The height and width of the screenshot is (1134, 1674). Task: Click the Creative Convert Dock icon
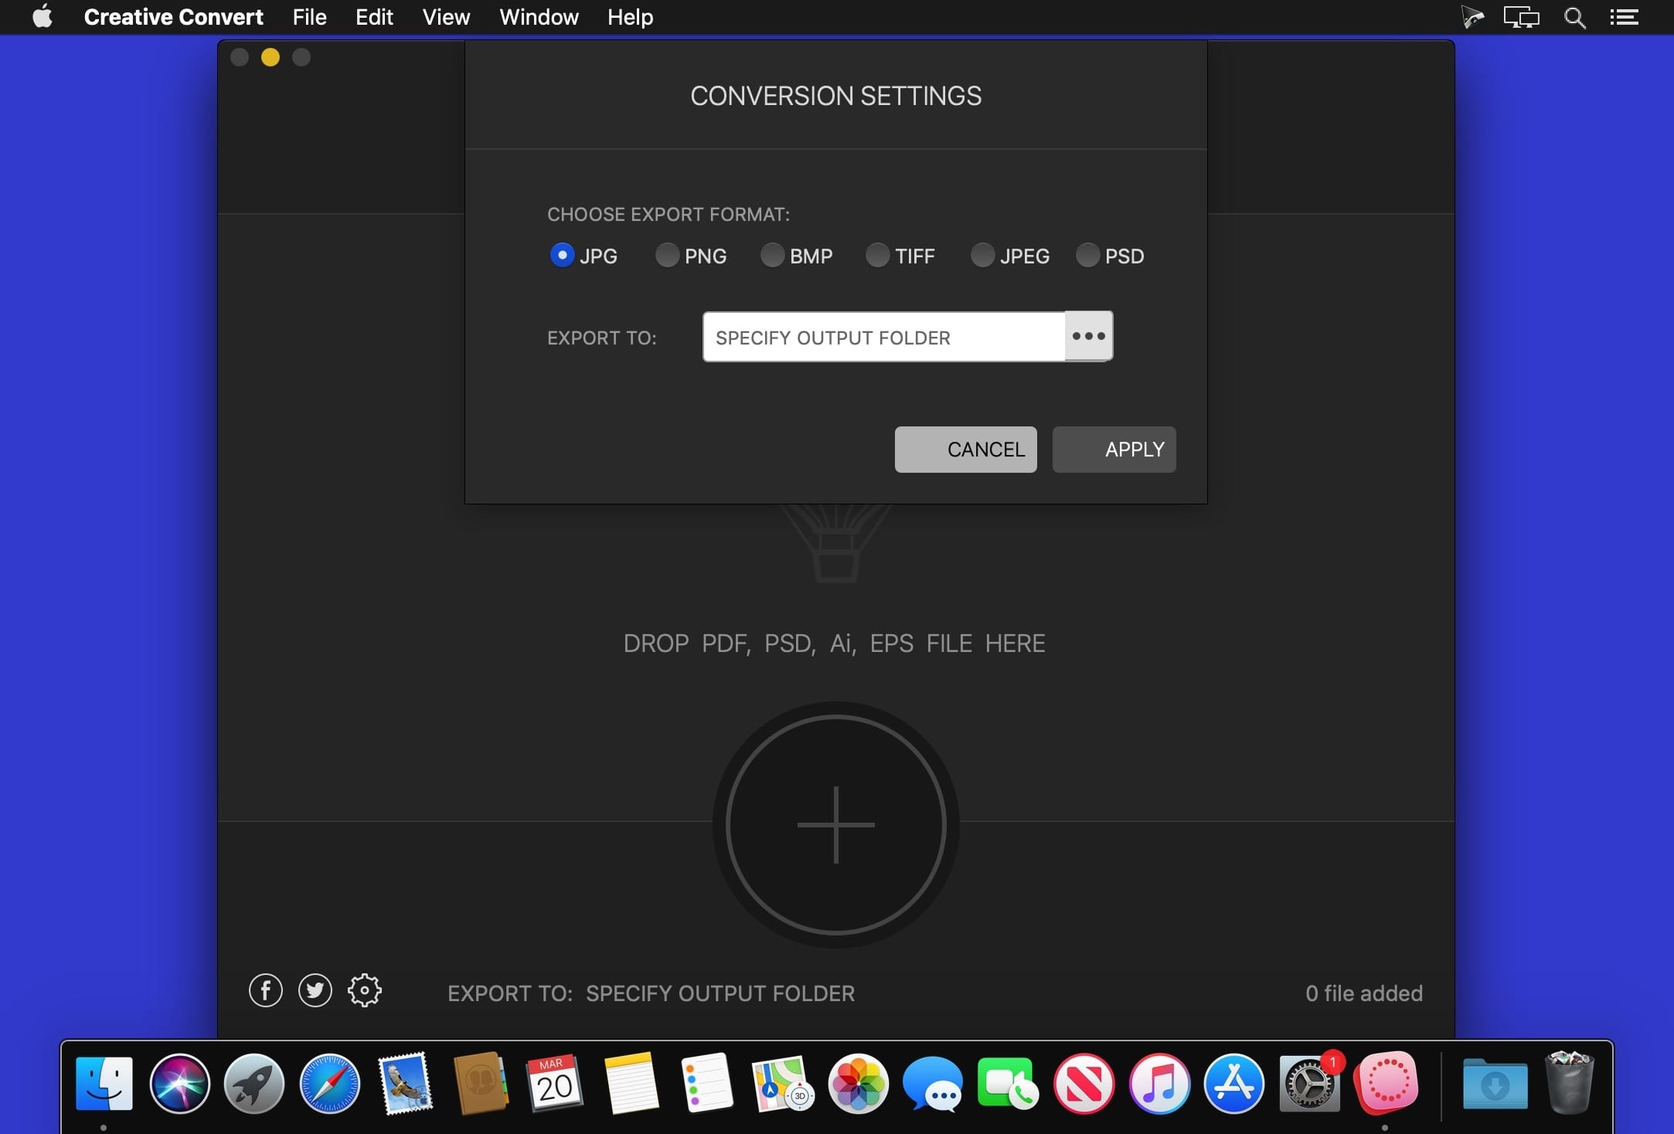point(1386,1083)
